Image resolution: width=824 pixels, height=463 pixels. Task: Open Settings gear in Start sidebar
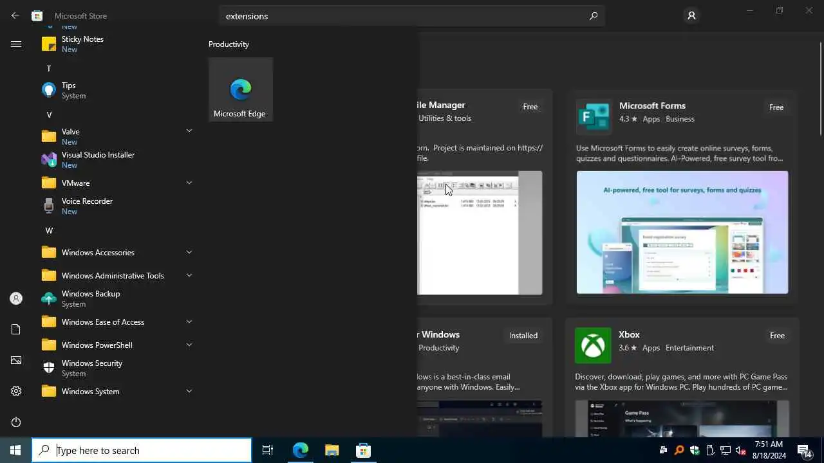(16, 391)
